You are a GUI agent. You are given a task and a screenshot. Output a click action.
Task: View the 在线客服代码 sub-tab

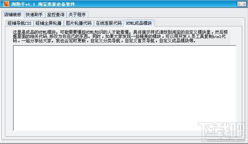(109, 23)
